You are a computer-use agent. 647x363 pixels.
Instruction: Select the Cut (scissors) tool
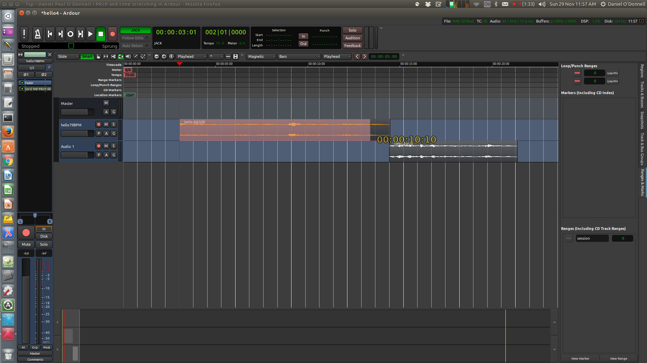coord(113,56)
